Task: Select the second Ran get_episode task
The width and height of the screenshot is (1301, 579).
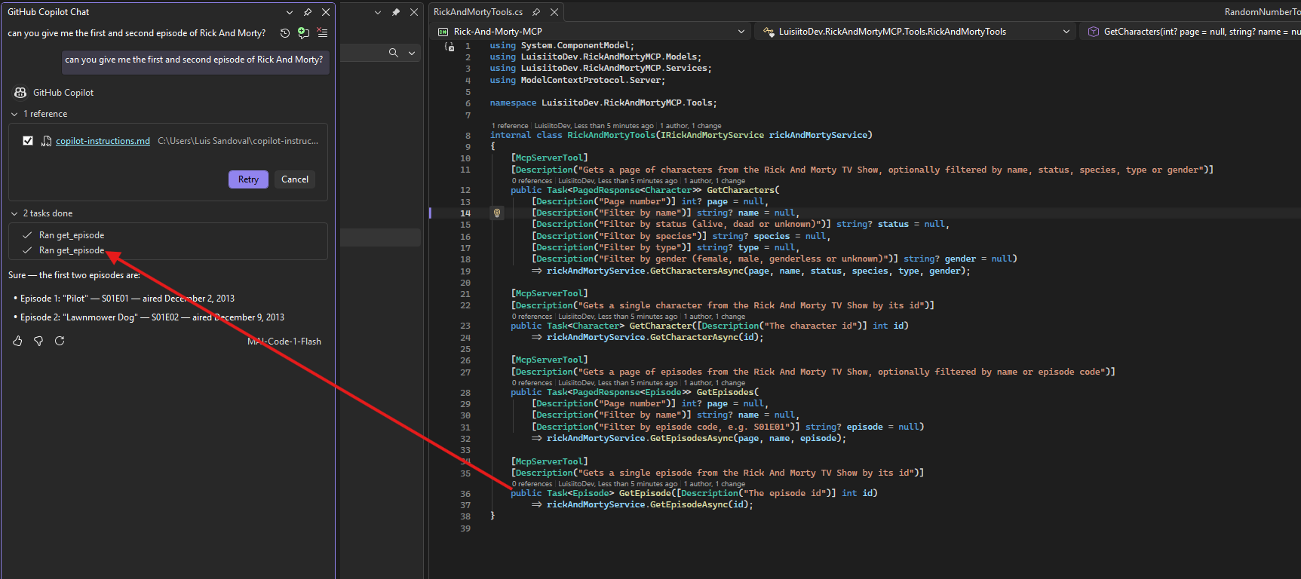Action: (x=72, y=250)
